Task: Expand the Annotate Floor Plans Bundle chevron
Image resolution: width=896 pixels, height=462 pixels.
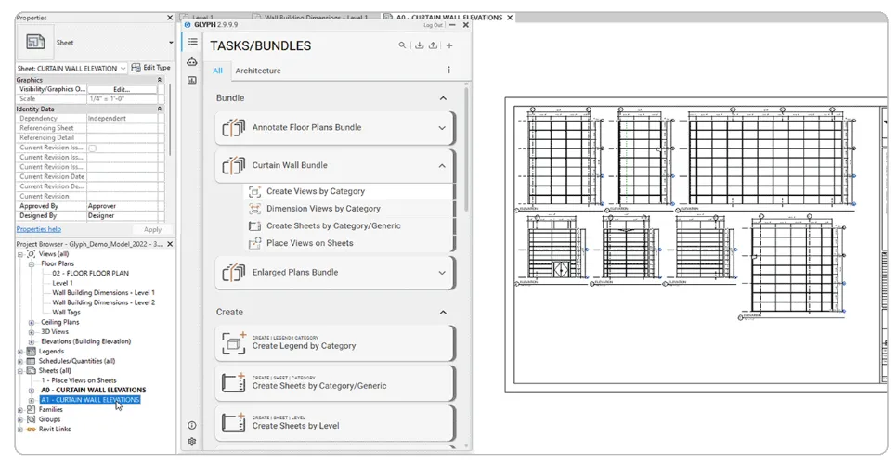Action: coord(442,128)
